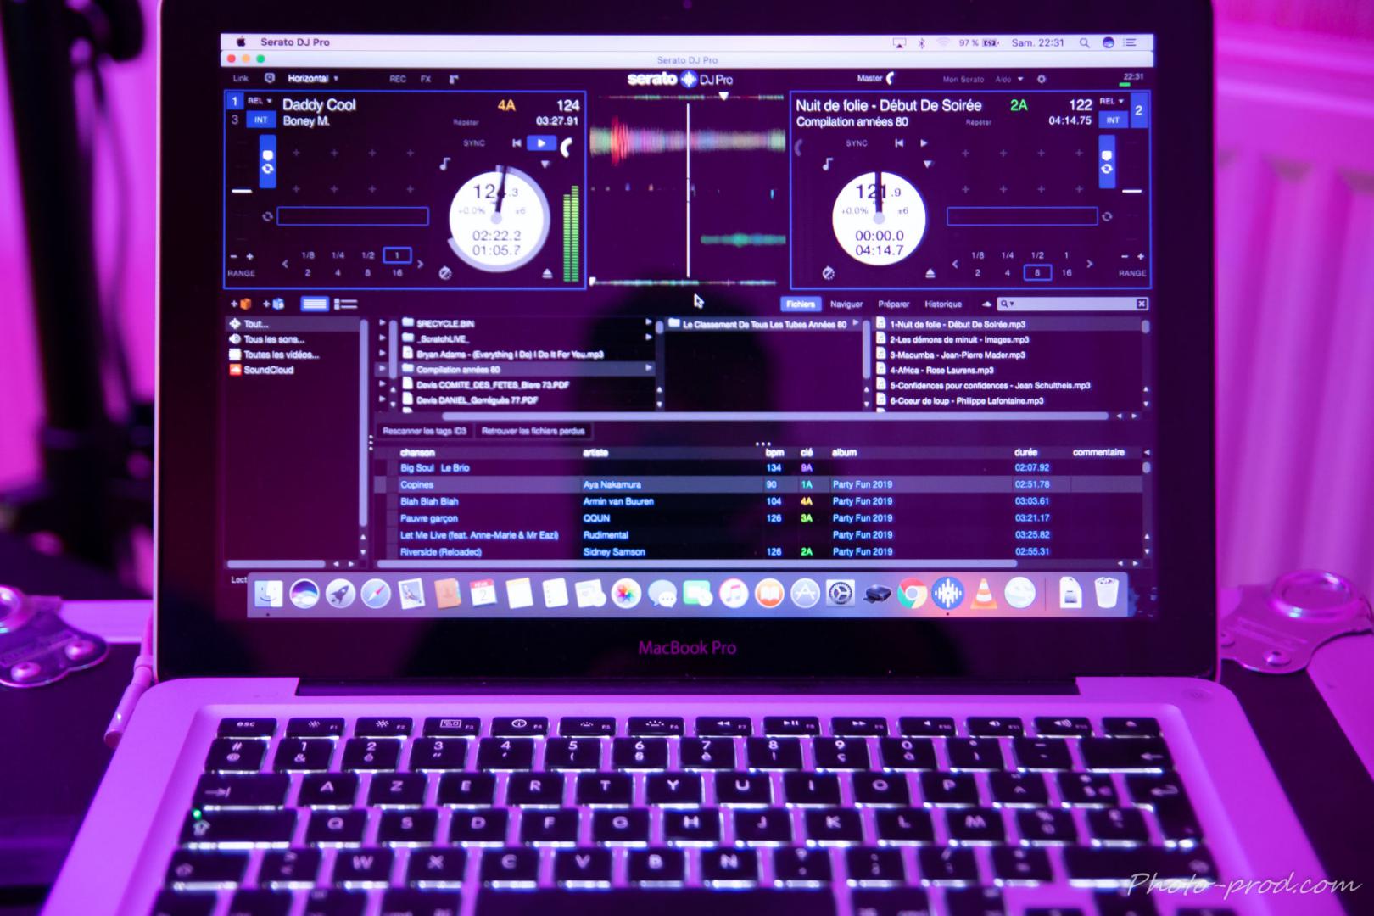The image size is (1374, 916).
Task: Click Retrouver les fichiers perdus button
Action: (533, 431)
